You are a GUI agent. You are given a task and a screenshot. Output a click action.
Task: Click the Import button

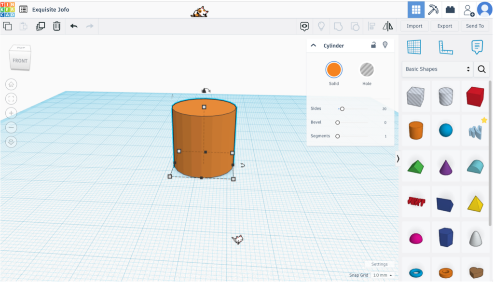tap(414, 26)
